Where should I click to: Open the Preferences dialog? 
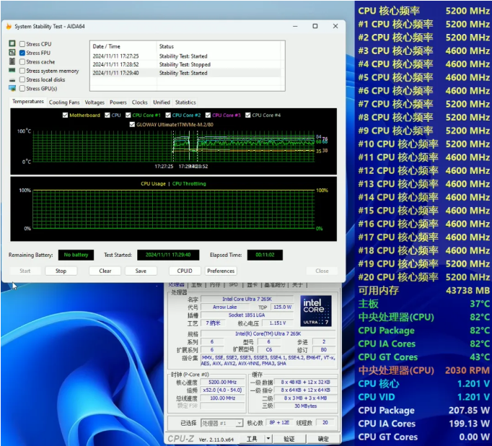tap(221, 271)
